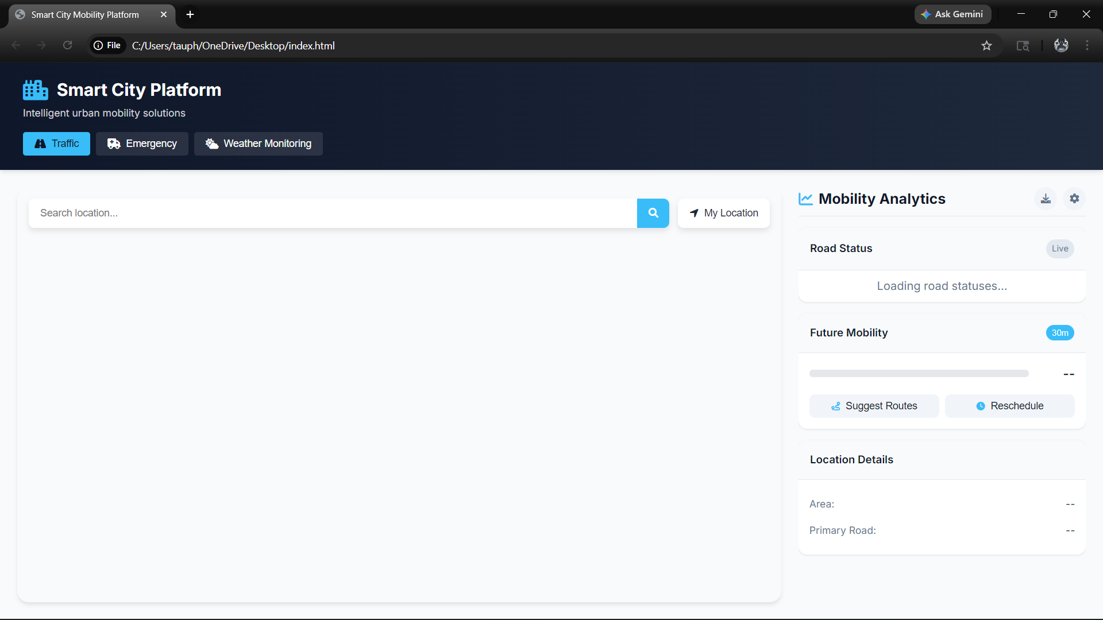
Task: Open Mobility Analytics settings gear
Action: coord(1074,199)
